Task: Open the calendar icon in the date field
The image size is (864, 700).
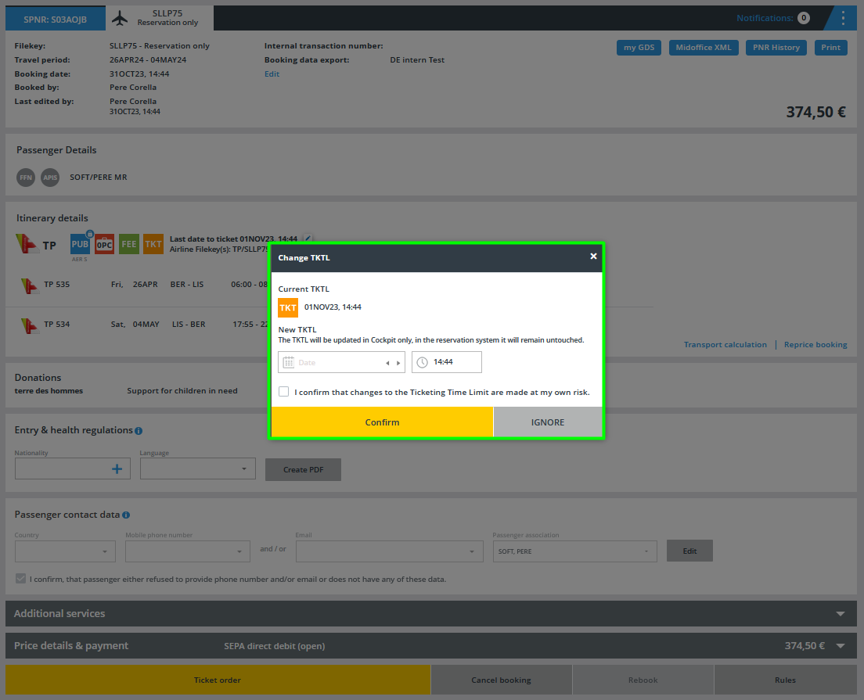Action: (288, 362)
